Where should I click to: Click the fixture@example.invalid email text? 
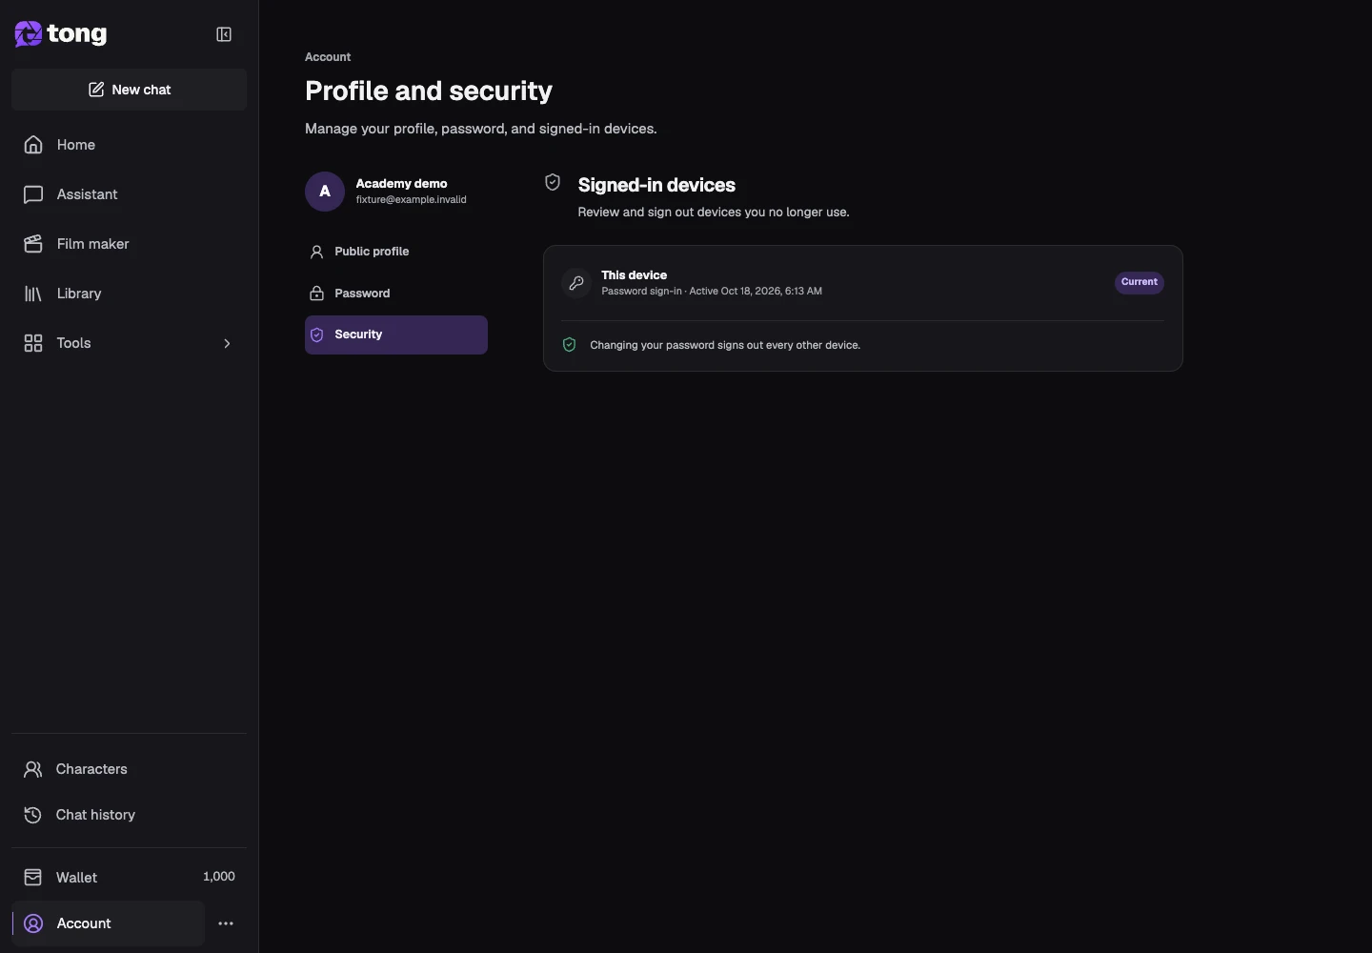pyautogui.click(x=412, y=200)
